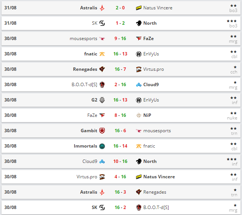Open Virtus.pro team name in Renegades 16 - 7 match
The height and width of the screenshot is (215, 242).
154,69
